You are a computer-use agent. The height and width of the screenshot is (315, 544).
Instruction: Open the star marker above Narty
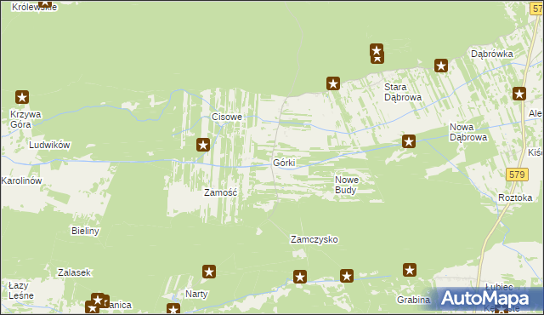[209, 272]
